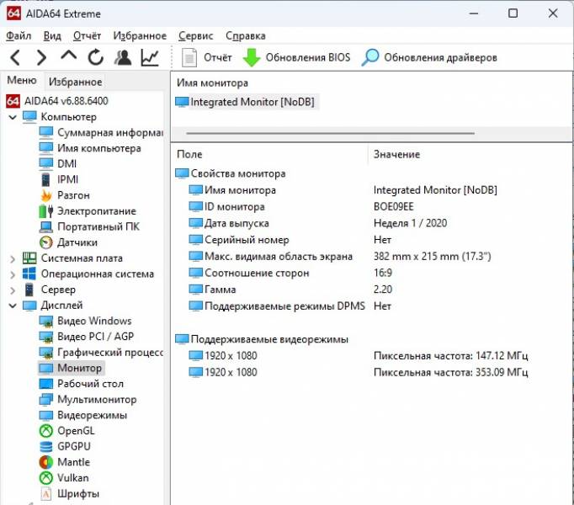
Task: Click the Значение column header
Action: coord(396,154)
